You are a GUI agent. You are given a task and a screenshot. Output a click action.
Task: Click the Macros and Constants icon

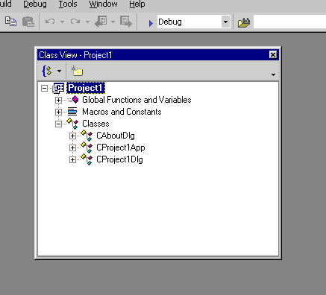point(72,112)
